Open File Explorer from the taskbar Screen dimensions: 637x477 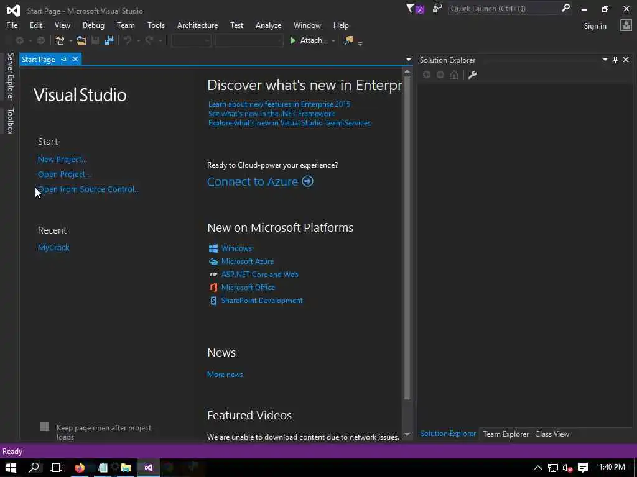126,467
